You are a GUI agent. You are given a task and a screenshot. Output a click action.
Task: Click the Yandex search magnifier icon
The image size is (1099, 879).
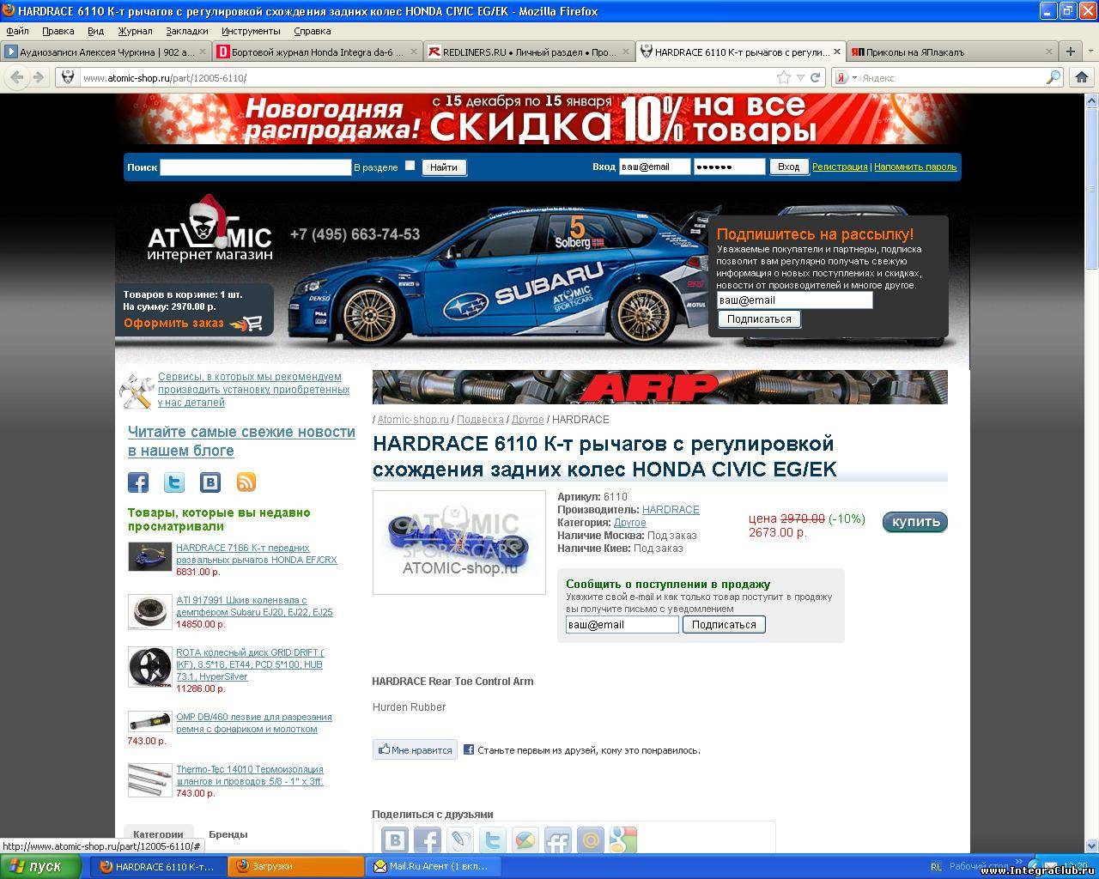1053,77
